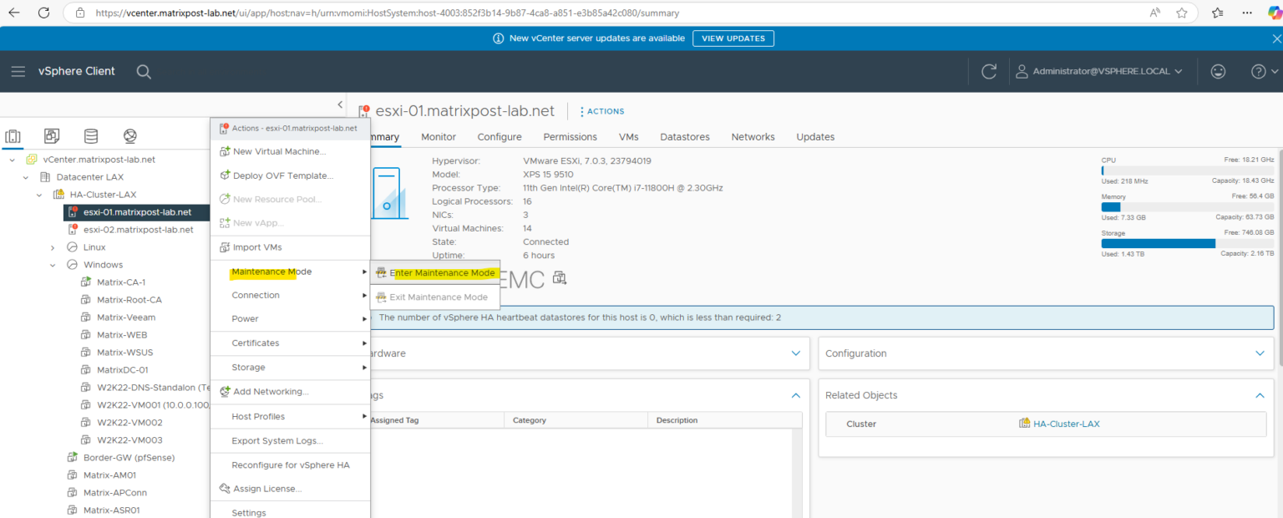The width and height of the screenshot is (1283, 518).
Task: Open the Networking inventory view icon
Action: pyautogui.click(x=129, y=135)
